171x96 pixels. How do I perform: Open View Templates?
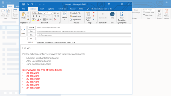point(121,16)
